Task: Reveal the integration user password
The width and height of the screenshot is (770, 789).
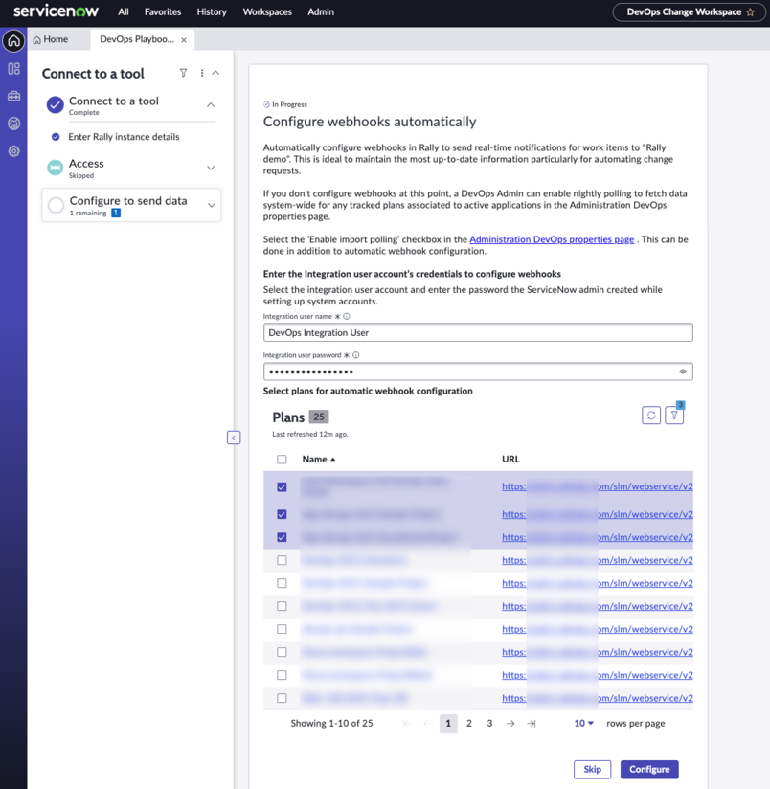Action: [x=683, y=372]
